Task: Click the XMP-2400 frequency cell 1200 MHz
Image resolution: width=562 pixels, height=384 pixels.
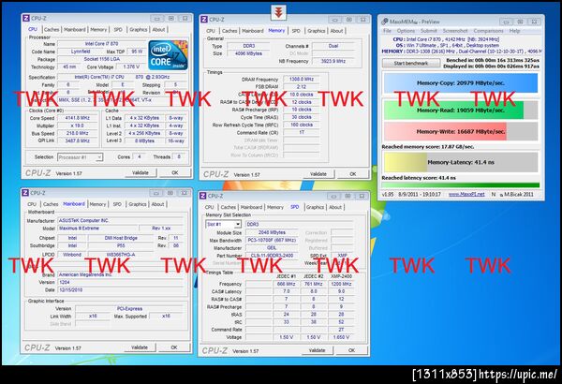Action: pyautogui.click(x=341, y=284)
